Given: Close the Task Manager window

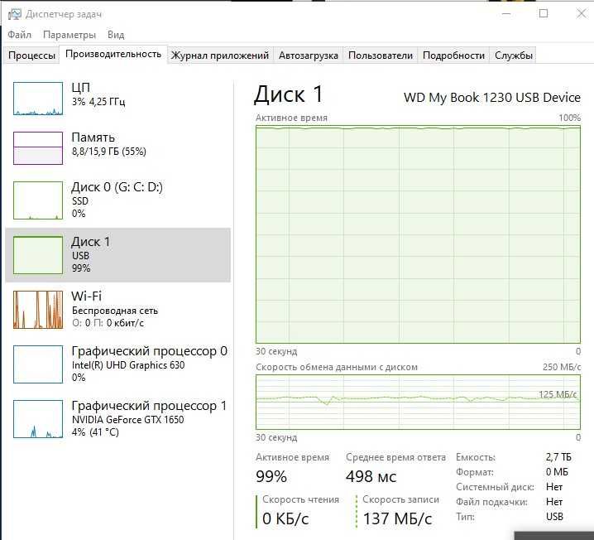Looking at the screenshot, I should coord(581,13).
